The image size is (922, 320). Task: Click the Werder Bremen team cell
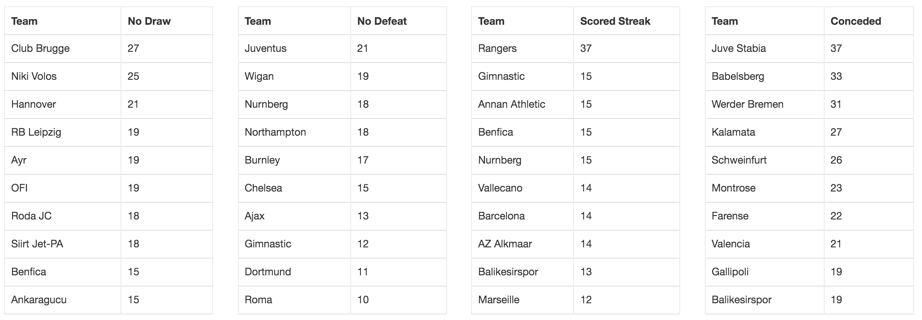pos(764,105)
